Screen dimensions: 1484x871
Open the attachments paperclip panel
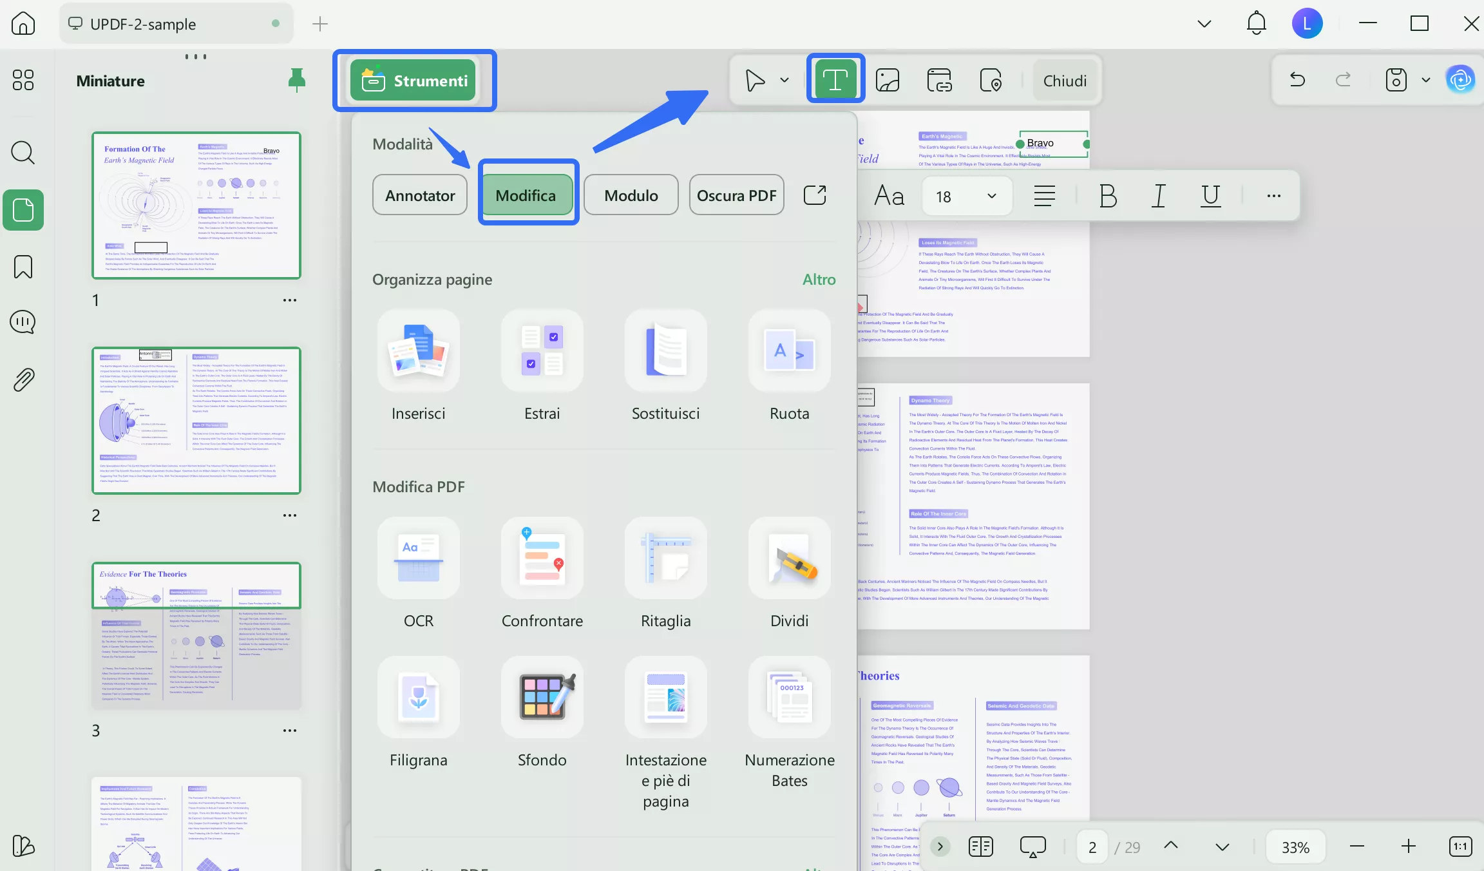pyautogui.click(x=23, y=379)
